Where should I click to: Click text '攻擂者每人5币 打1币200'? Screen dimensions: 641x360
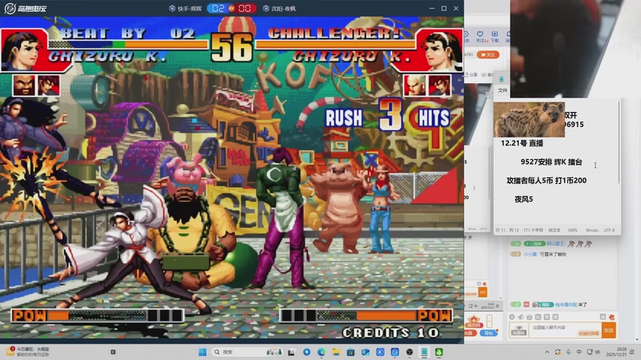pos(546,181)
